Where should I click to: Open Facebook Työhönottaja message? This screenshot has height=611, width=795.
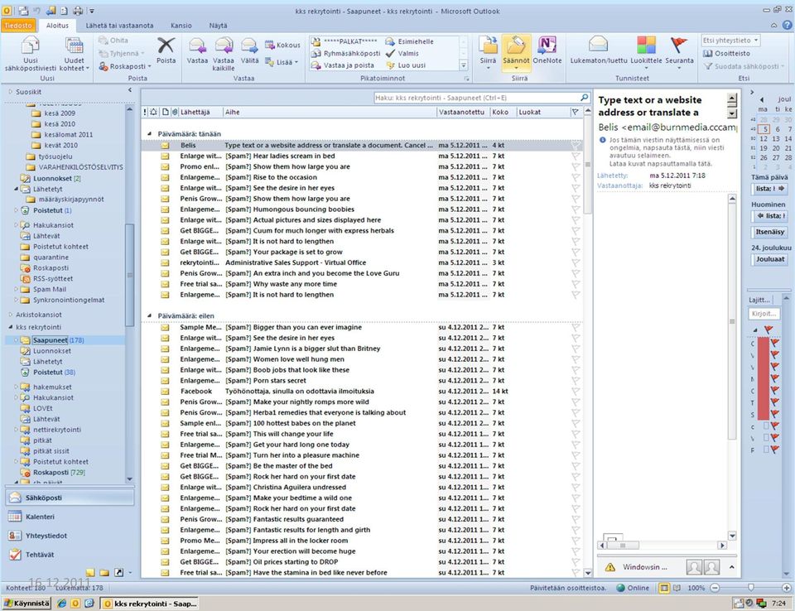(362, 392)
